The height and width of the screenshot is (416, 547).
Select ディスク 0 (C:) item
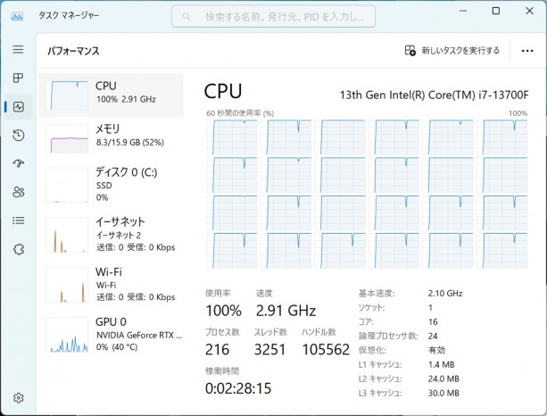[x=113, y=183]
